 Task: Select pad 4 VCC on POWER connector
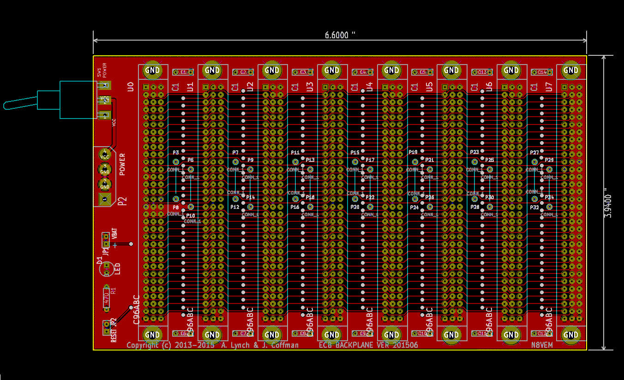tap(105, 154)
